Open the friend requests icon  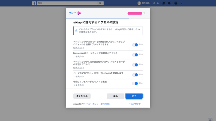[x=164, y=3]
